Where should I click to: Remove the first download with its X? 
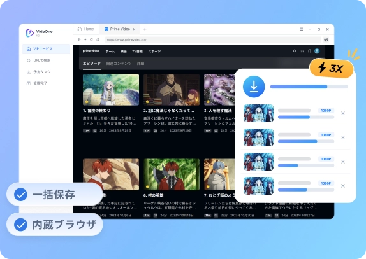point(343,113)
